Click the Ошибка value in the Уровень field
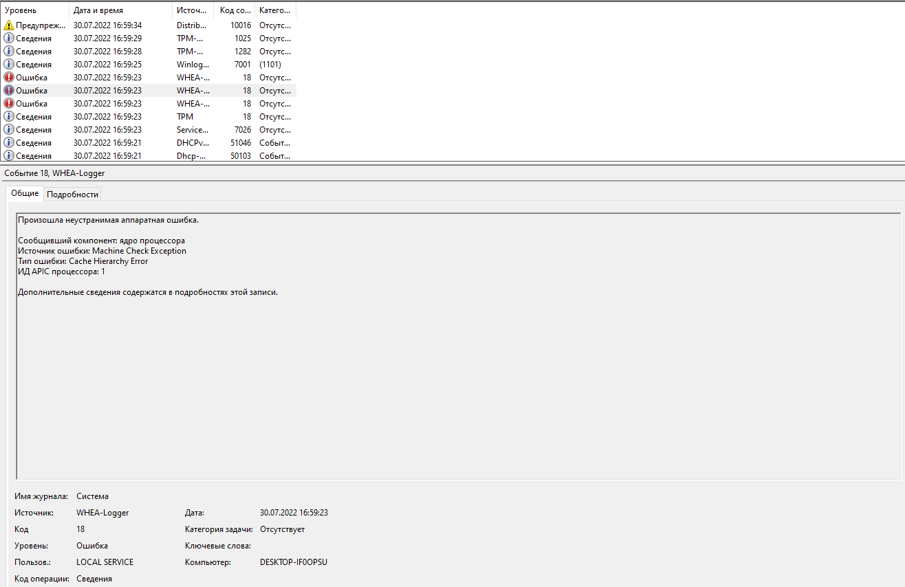905x587 pixels. [x=92, y=546]
